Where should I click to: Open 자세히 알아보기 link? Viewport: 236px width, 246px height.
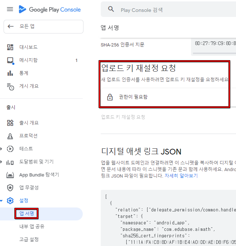coord(181,176)
